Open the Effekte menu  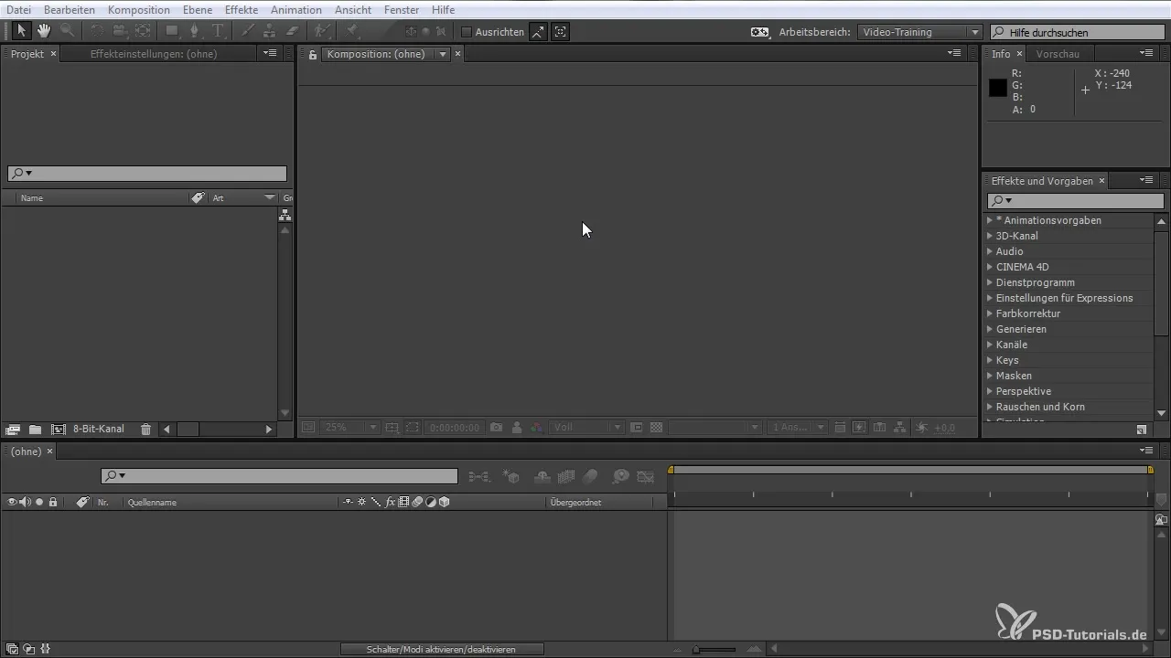tap(242, 10)
